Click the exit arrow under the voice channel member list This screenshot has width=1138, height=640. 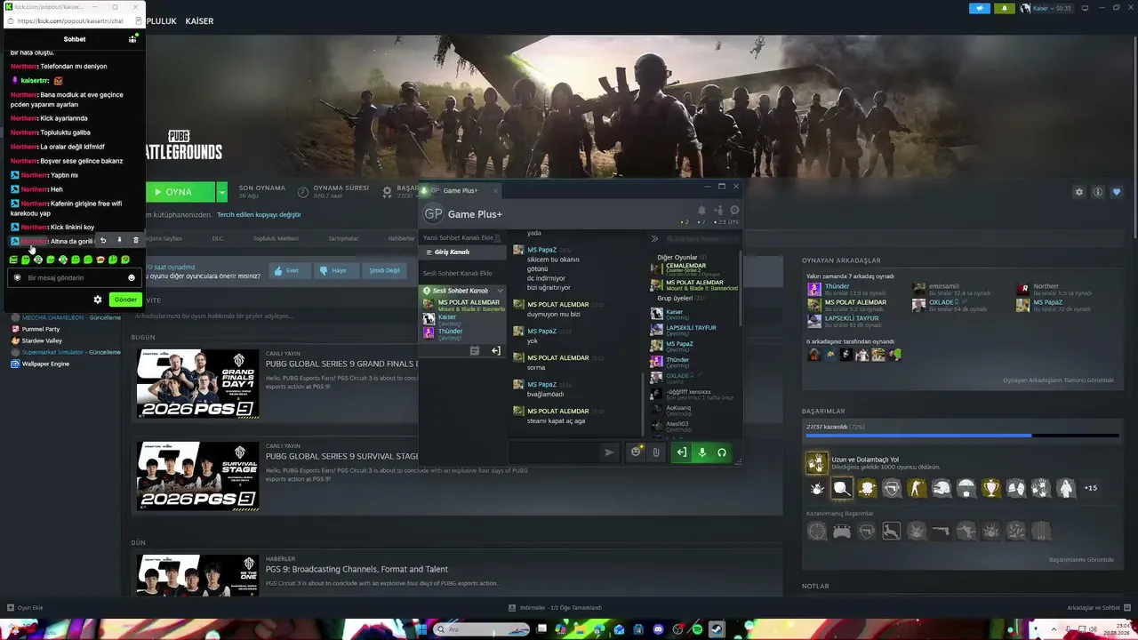[496, 351]
